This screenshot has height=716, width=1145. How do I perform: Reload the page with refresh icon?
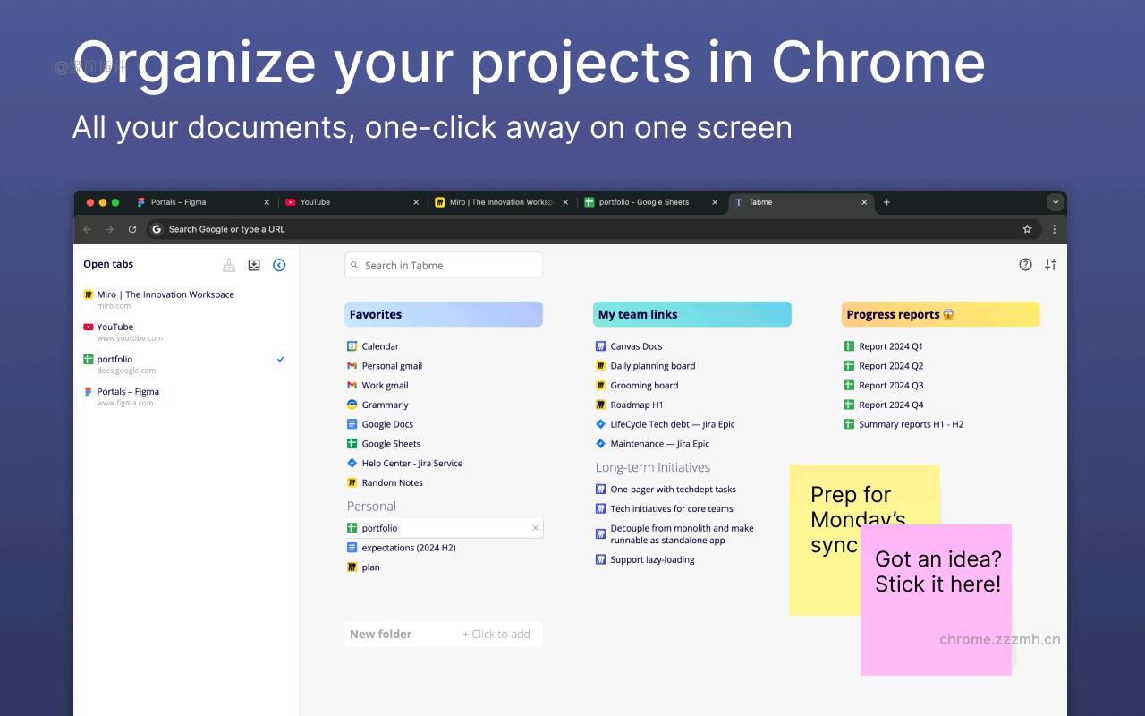pos(132,229)
